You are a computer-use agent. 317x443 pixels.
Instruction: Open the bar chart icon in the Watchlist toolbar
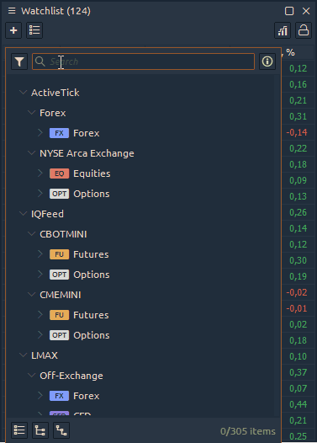(283, 30)
